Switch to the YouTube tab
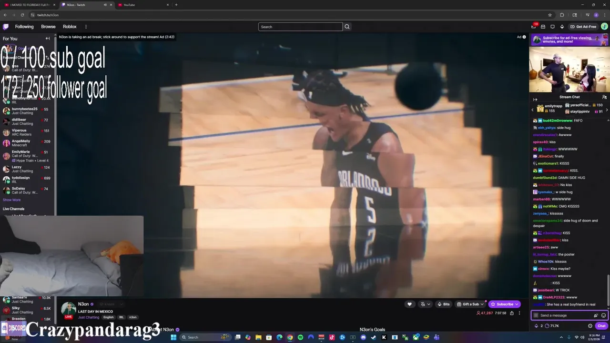This screenshot has height=343, width=610. tap(144, 5)
